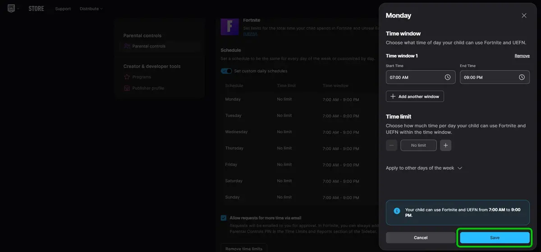
Task: Click the No limit value field
Action: [418, 145]
